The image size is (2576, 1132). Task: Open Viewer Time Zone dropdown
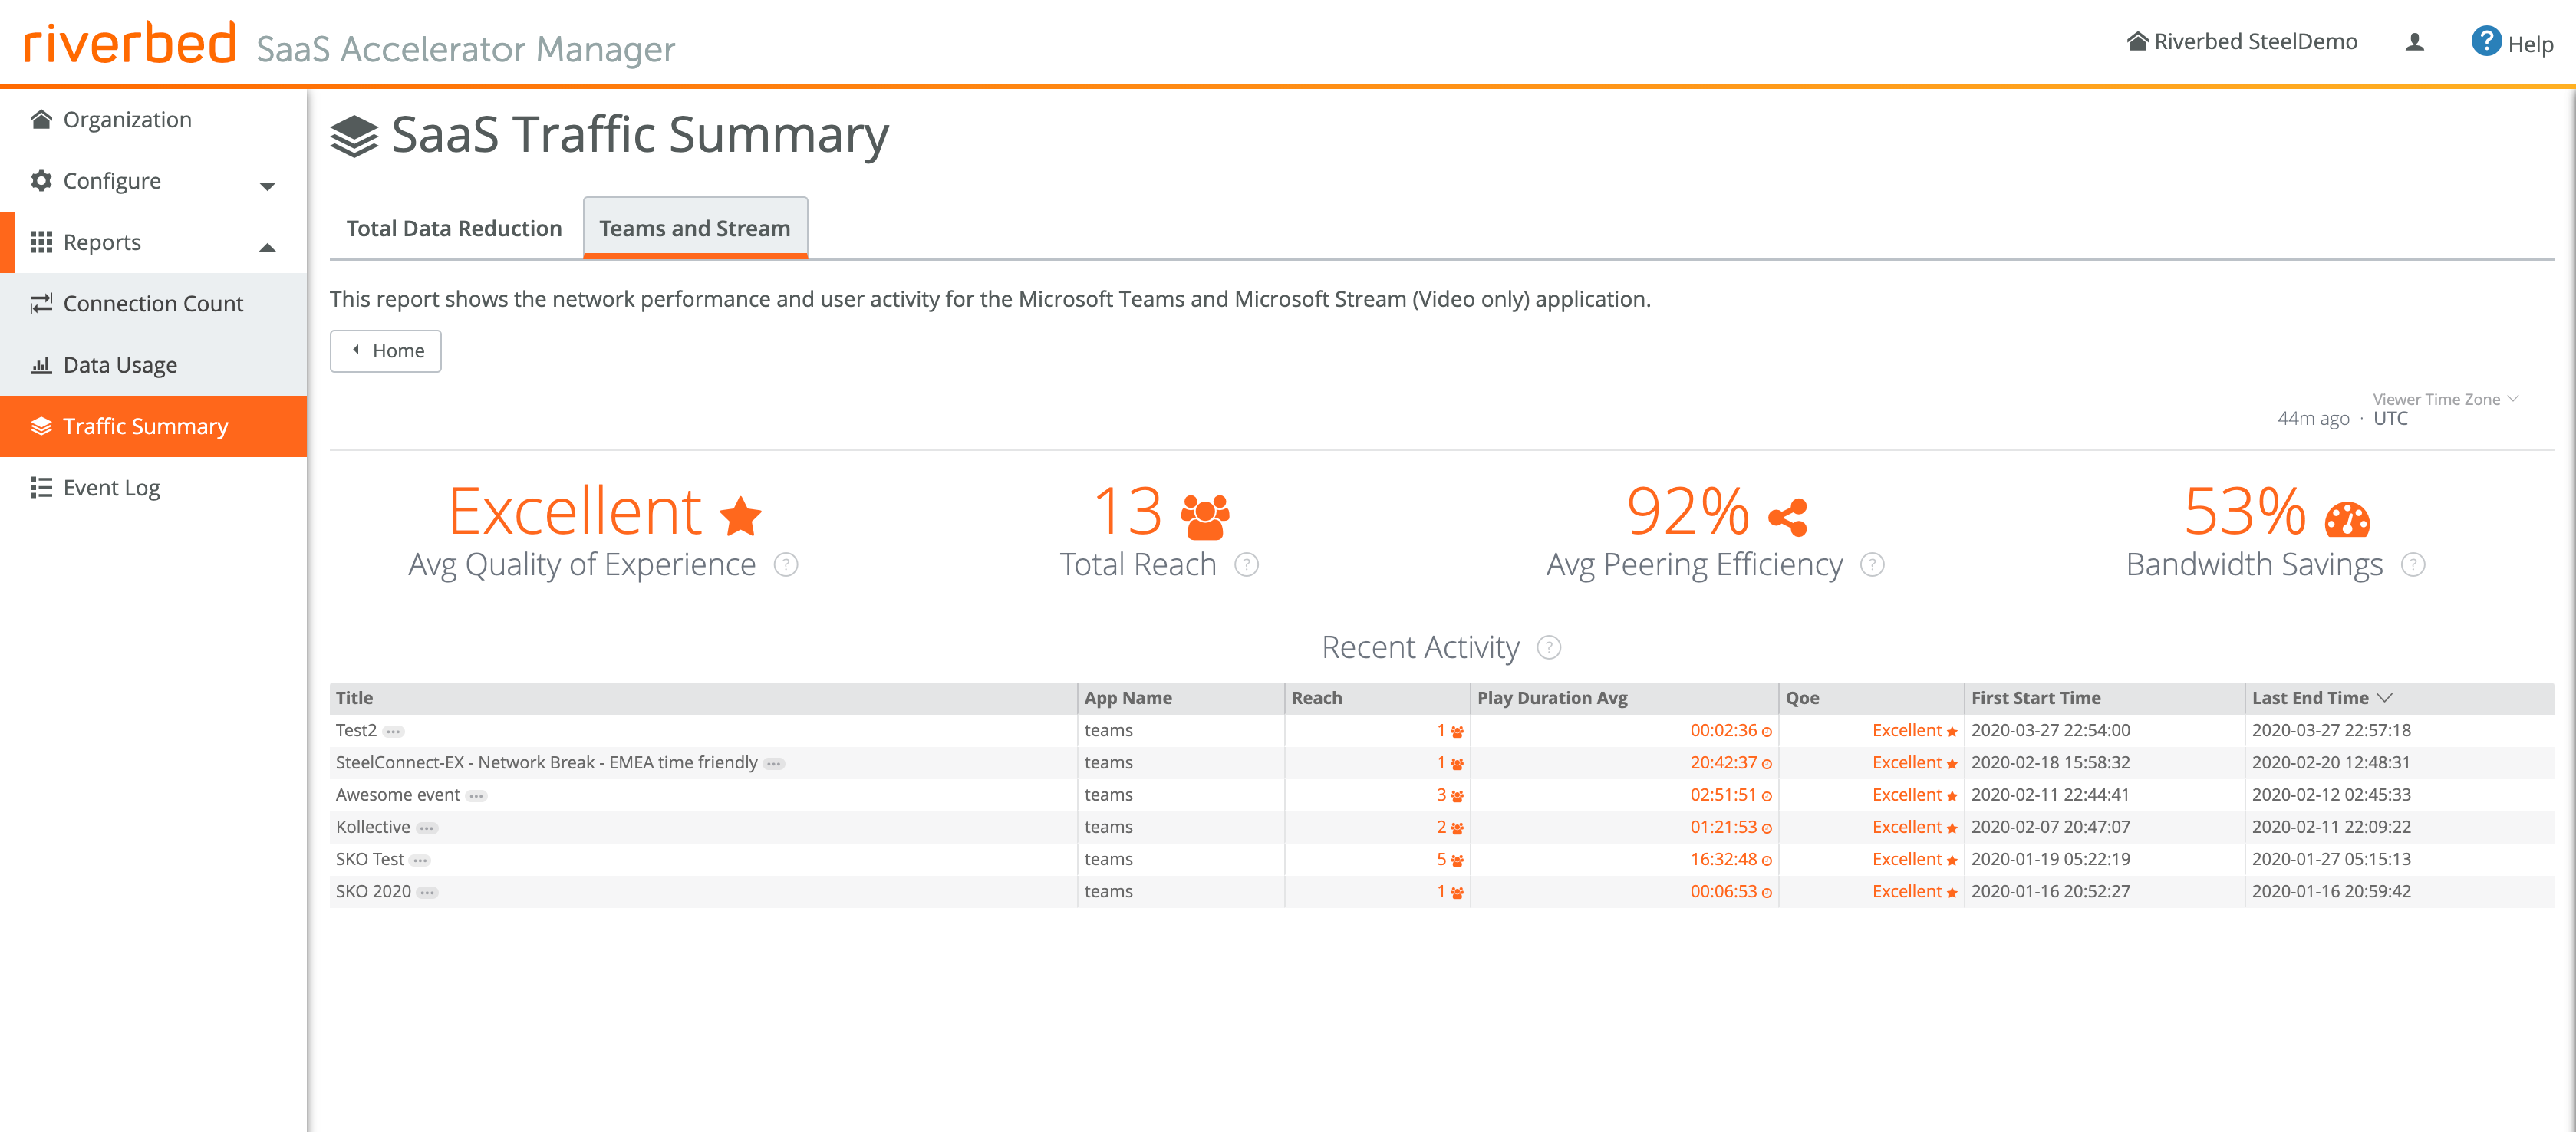2445,399
